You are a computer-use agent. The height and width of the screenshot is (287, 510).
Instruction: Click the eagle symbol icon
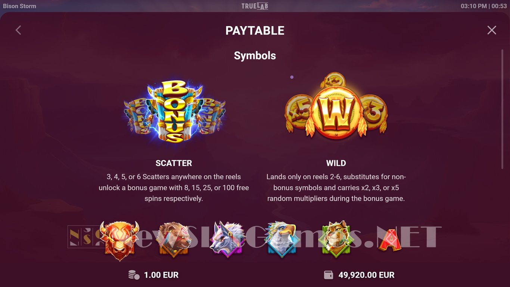282,240
